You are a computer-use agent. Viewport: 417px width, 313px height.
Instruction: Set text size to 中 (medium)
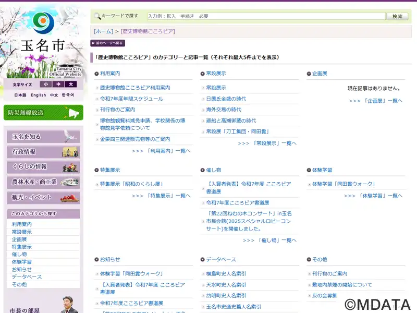[x=58, y=85]
